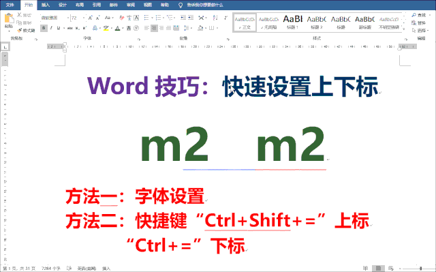Toggle Italic formatting
The image size is (436, 272).
click(x=51, y=28)
